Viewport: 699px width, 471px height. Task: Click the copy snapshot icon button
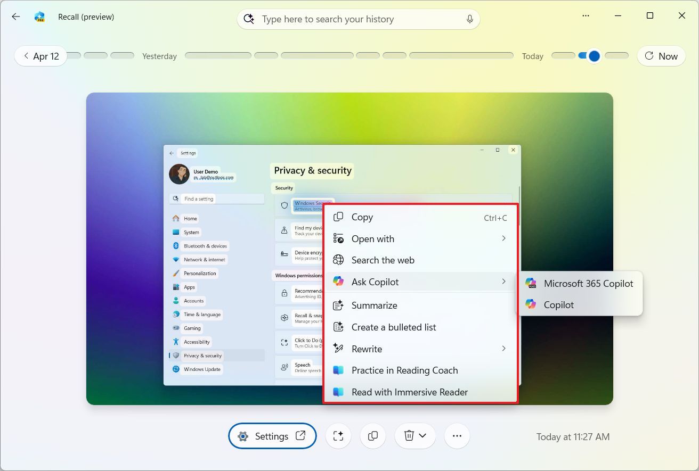(373, 436)
